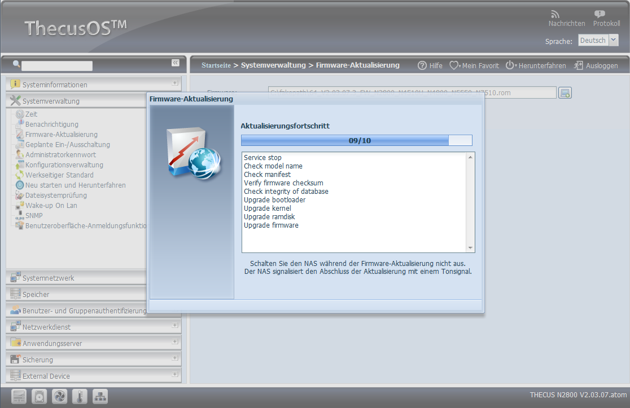The image size is (630, 408).
Task: Click the log list scroll up arrow
Action: tap(470, 157)
